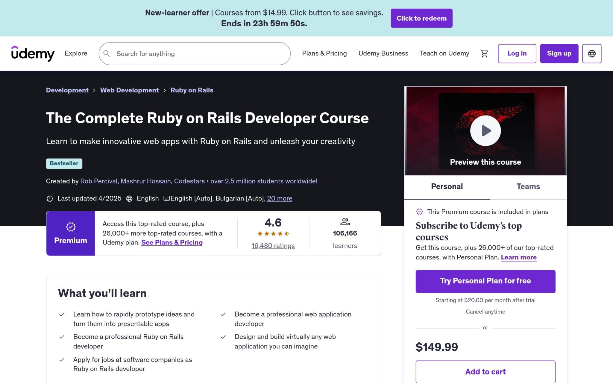Image resolution: width=613 pixels, height=383 pixels.
Task: Open the language globe selector button
Action: 592,54
